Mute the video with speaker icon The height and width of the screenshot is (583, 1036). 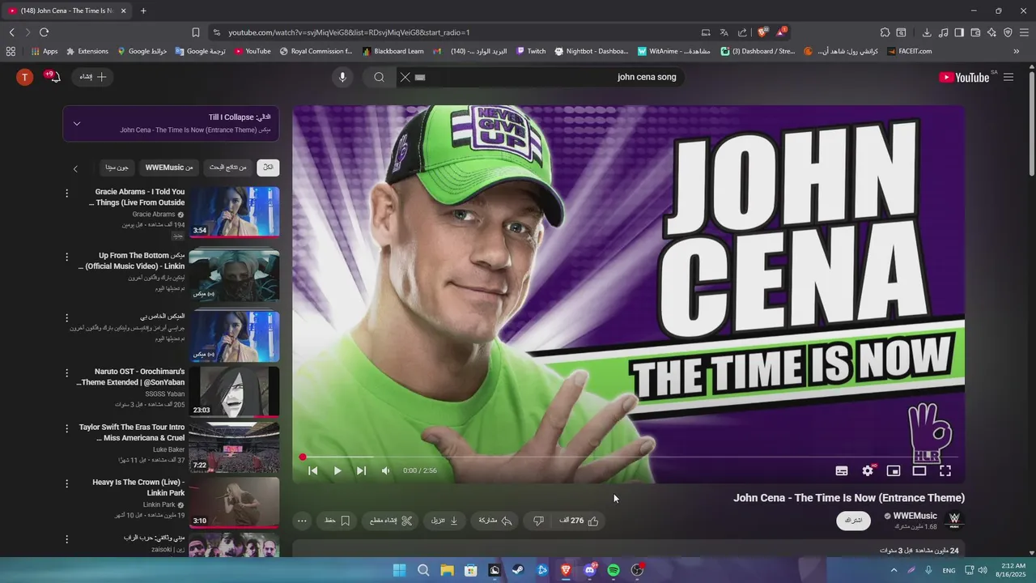(386, 470)
